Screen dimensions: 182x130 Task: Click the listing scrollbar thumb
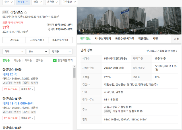click(74, 73)
